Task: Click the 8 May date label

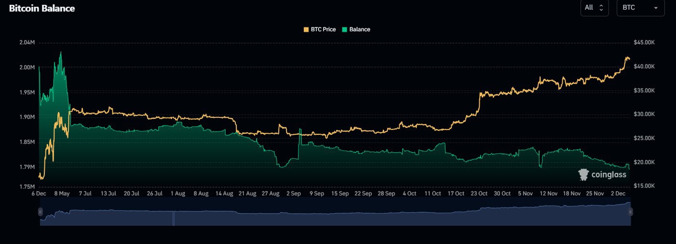Action: coord(61,193)
